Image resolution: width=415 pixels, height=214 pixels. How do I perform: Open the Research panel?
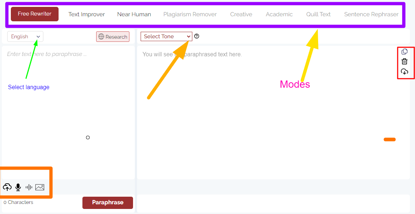pyautogui.click(x=112, y=36)
